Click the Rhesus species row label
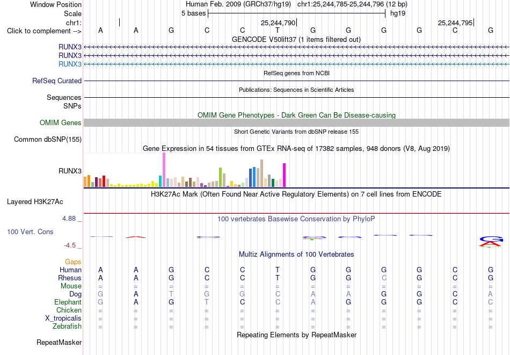Screen dimensions: 510x355 70,278
